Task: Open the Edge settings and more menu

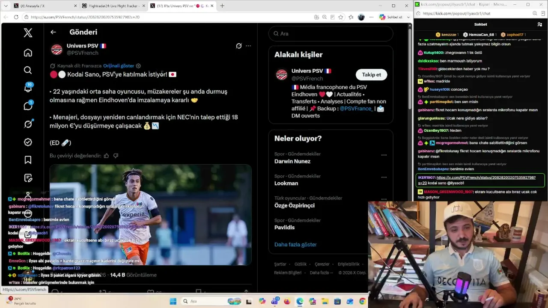Action: [x=372, y=17]
